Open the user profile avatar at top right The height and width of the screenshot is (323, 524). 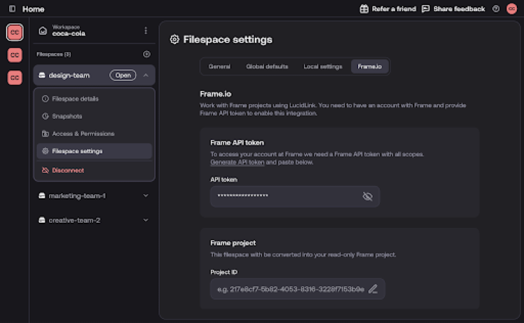[x=512, y=8]
